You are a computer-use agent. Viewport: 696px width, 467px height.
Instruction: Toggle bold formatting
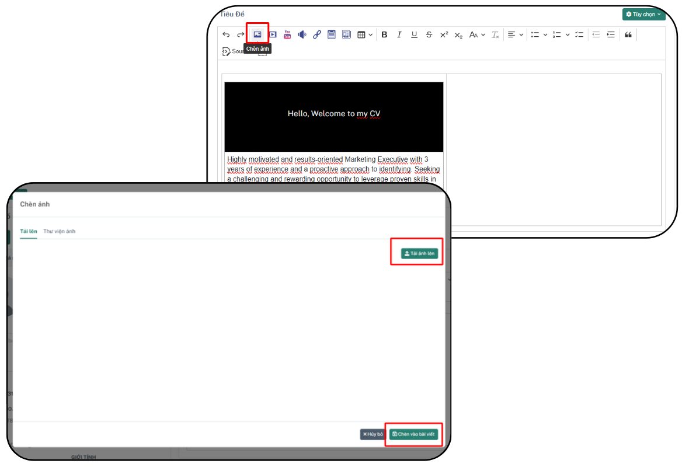pyautogui.click(x=384, y=34)
